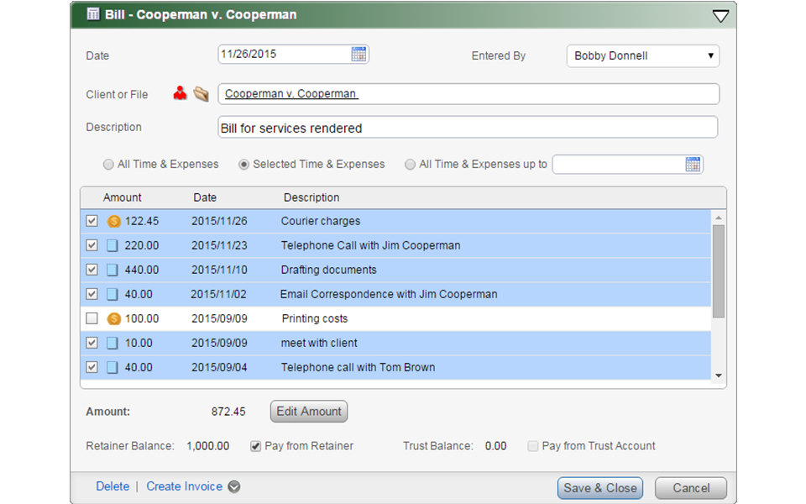Screen dimensions: 806x504
Task: Open the Entered By dropdown
Action: pyautogui.click(x=642, y=55)
